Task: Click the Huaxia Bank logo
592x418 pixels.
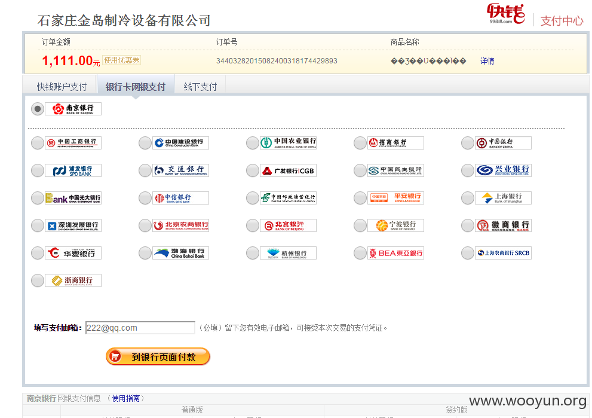Action: 73,253
